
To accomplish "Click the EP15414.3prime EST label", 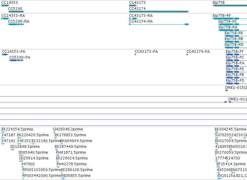I will click(x=231, y=164).
